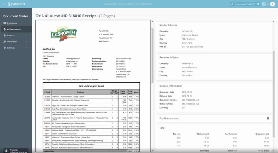This screenshot has width=278, height=153.
Task: Select the Presentation Thilo P2P tenant button
Action: click(x=245, y=4)
